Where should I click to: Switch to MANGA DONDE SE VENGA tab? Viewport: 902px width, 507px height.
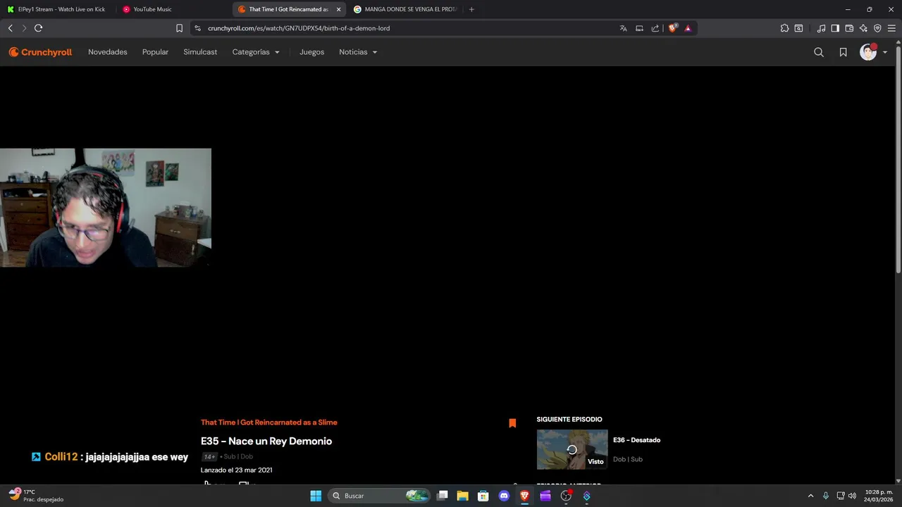coord(405,9)
